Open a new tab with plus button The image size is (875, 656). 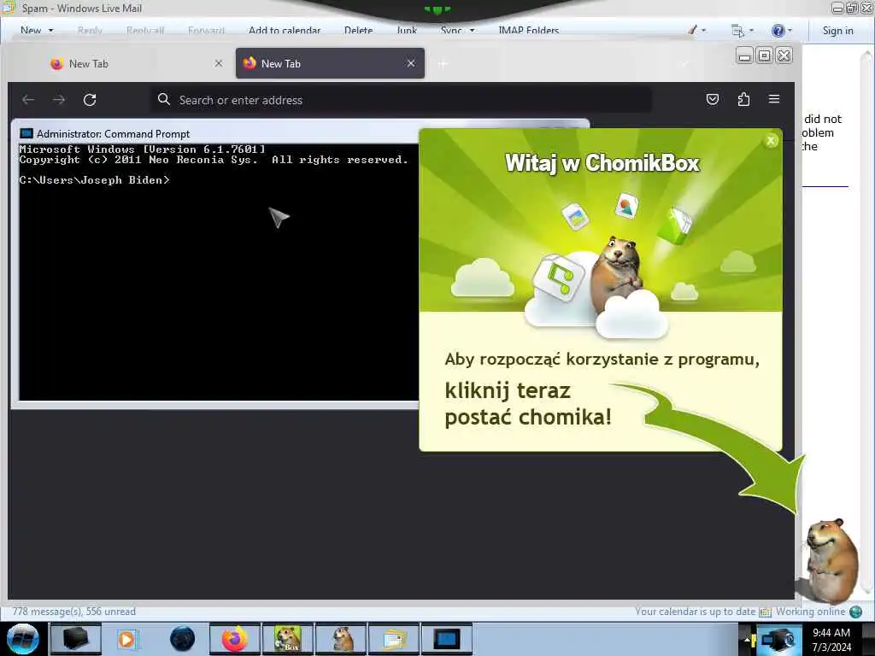443,64
